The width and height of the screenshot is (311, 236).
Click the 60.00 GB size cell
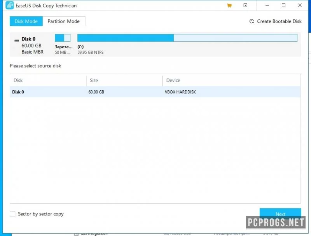96,92
